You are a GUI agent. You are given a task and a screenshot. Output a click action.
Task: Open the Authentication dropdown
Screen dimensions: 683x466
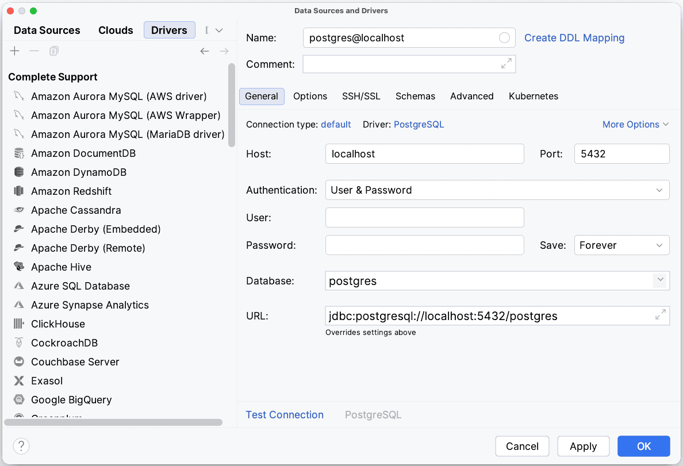pos(497,190)
